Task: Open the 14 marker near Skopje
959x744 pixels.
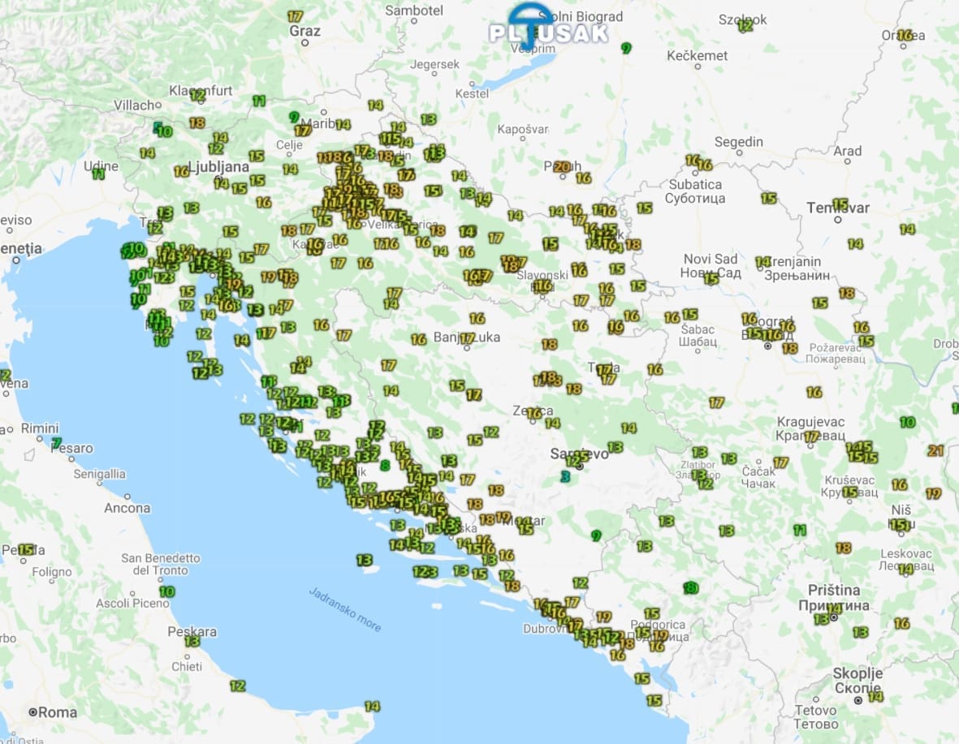Action: pos(875,696)
